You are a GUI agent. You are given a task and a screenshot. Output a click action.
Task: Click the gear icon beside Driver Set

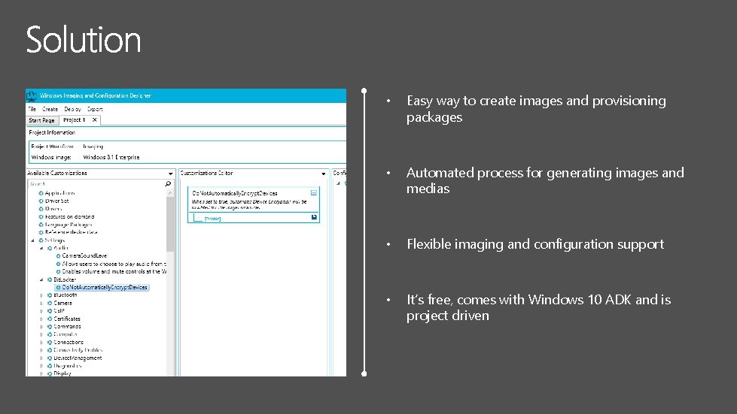[41, 201]
